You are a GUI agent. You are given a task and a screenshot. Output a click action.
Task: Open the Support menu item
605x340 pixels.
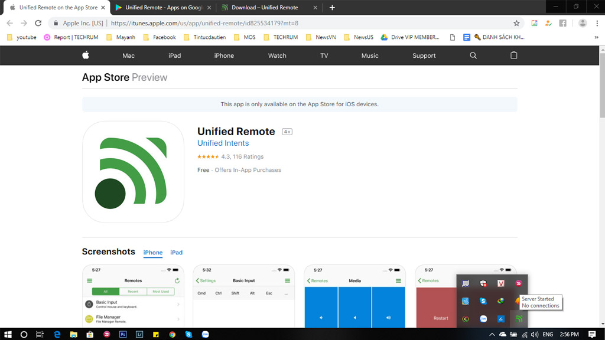coord(424,55)
